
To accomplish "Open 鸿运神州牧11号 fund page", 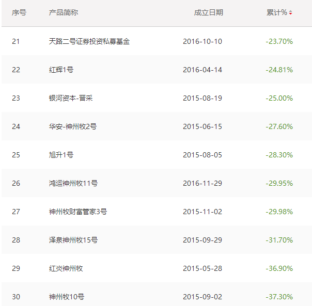I will pos(73,183).
